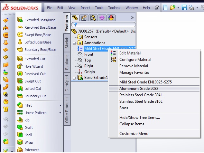The height and width of the screenshot is (153, 204).
Task: Open Customize Menu
Action: (154, 134)
